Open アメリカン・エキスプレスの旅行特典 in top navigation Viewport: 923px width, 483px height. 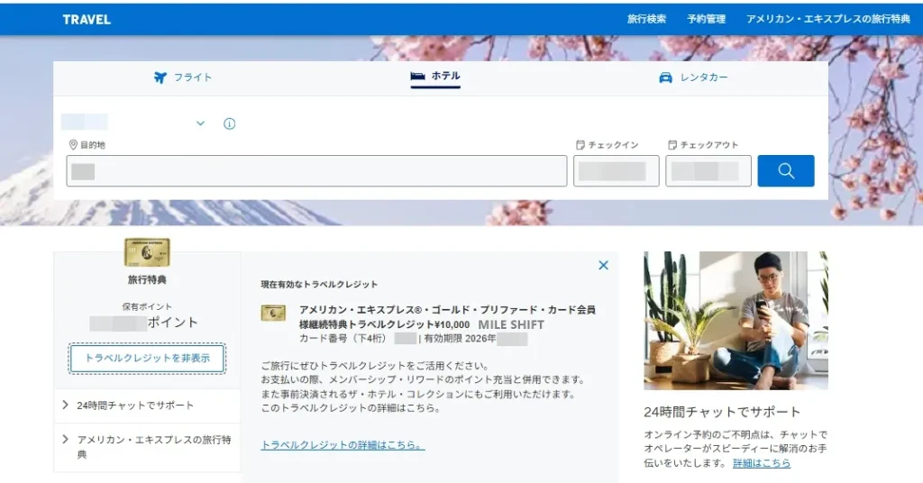click(x=828, y=19)
